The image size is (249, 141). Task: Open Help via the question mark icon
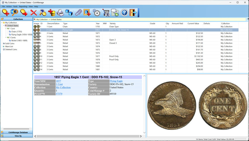[x=124, y=13]
